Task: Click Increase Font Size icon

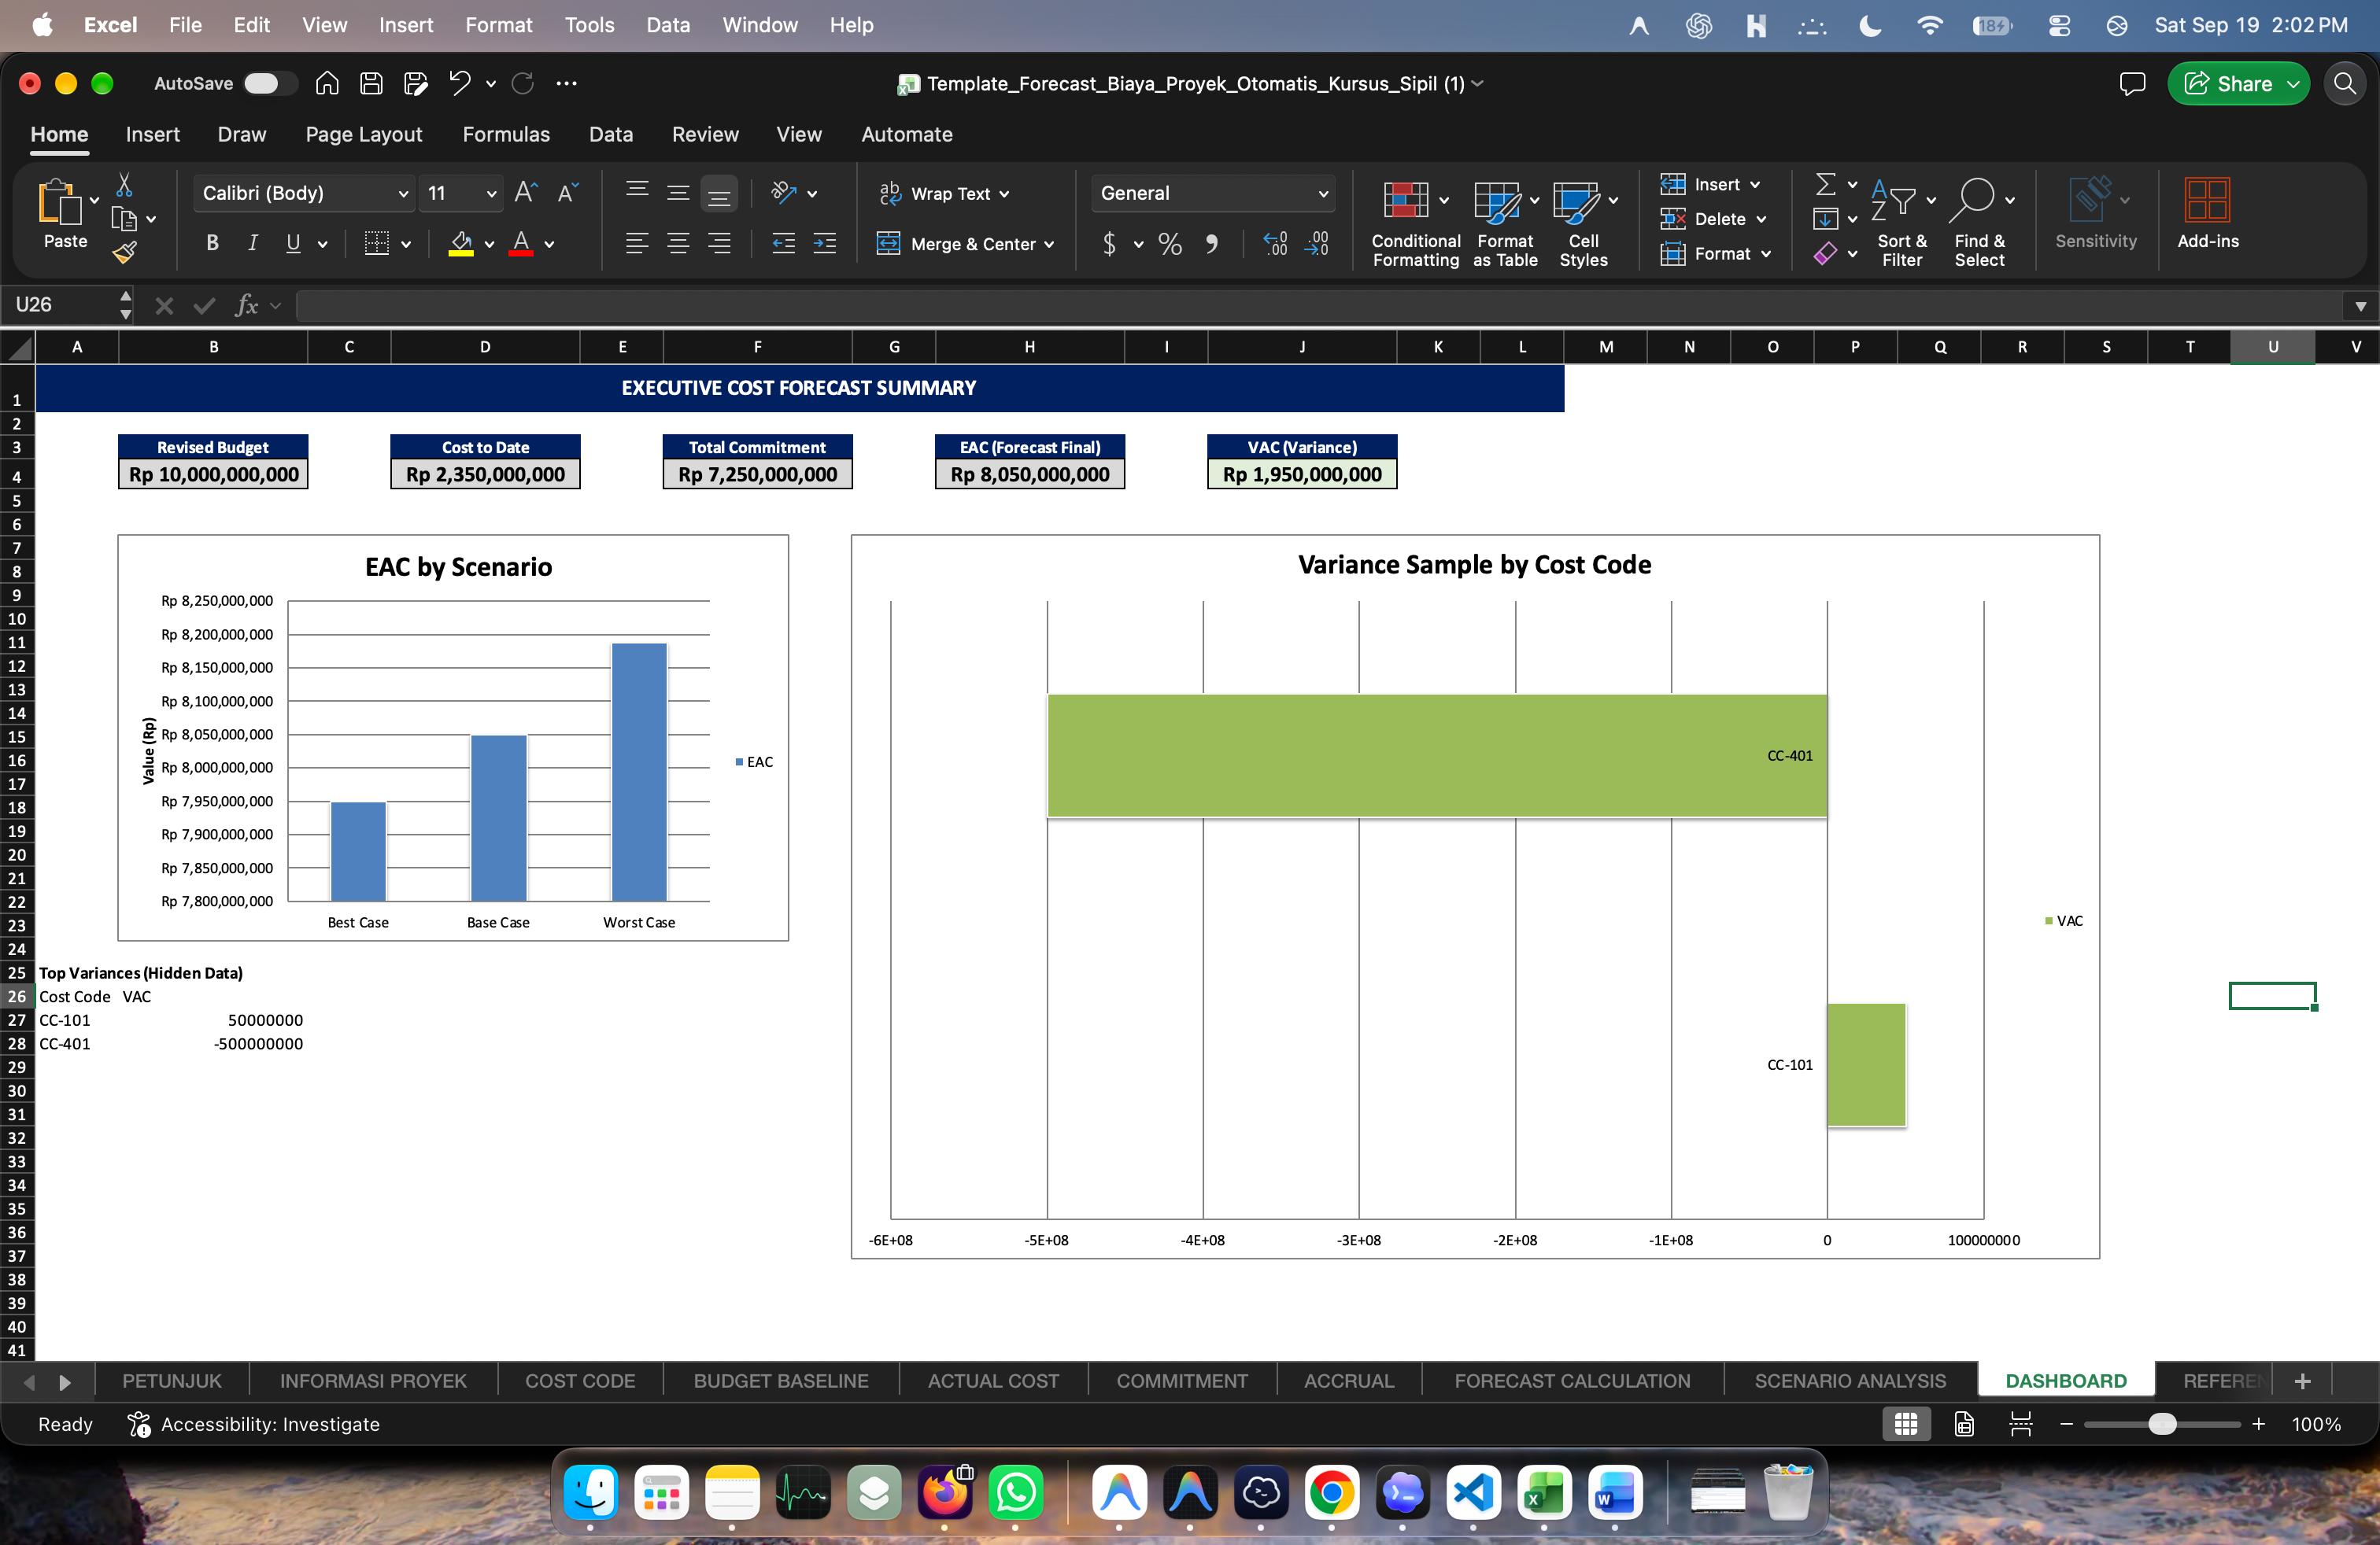Action: coord(526,193)
